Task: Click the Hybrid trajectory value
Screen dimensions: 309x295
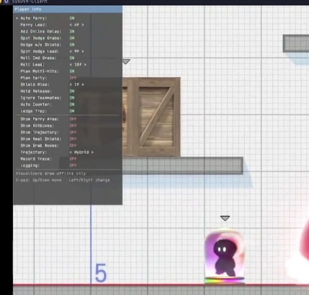Action: (x=81, y=152)
